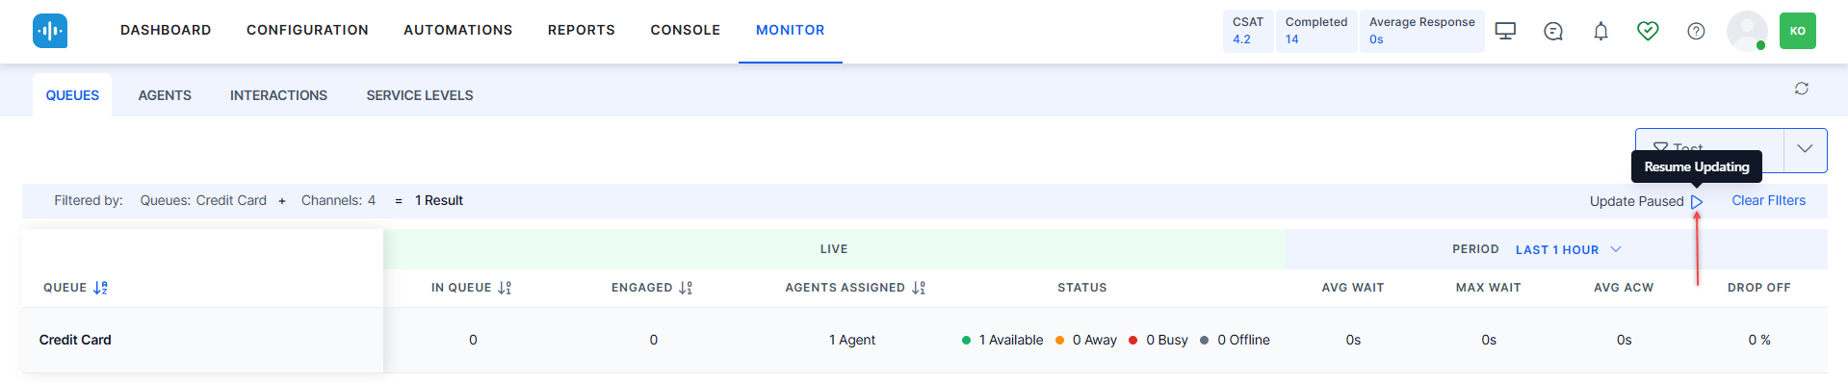Open the chat bubble icon
Screen dimensions: 1848x383
pos(1553,31)
